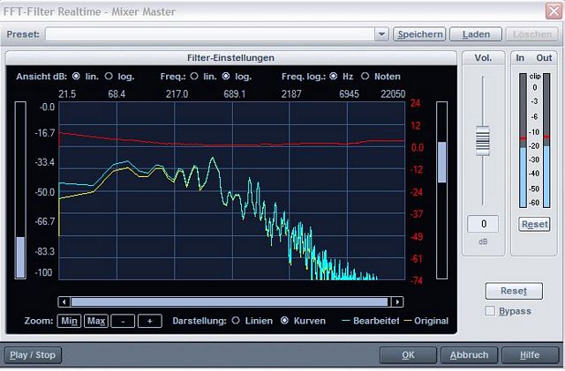Open help with the Hilfe button
This screenshot has height=371, width=565.
click(x=530, y=355)
